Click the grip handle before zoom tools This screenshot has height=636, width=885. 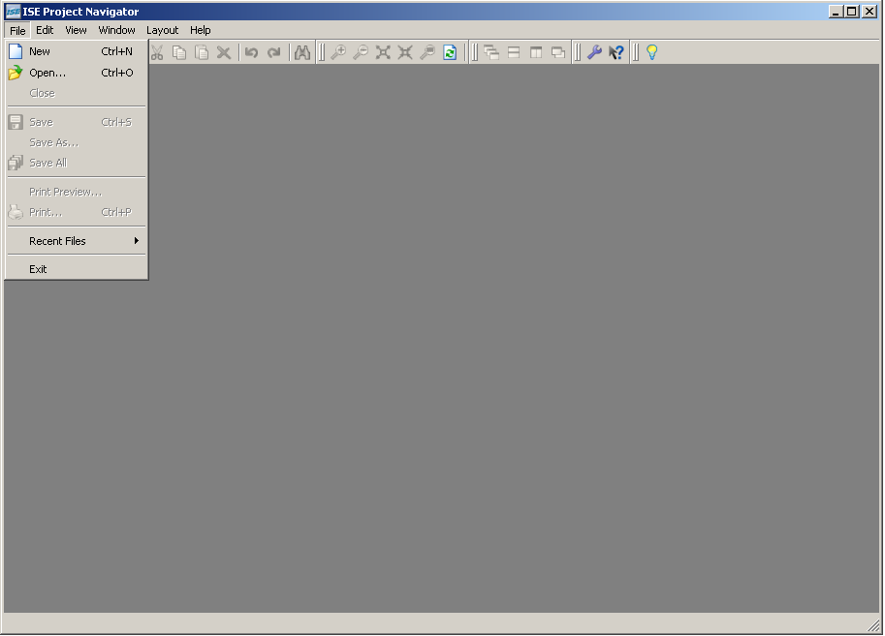[322, 52]
